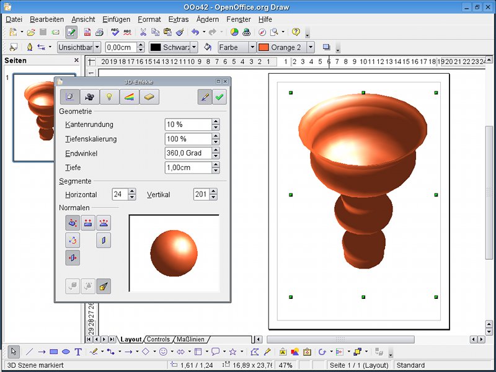The image size is (496, 372).
Task: Open the Geometry page in 3D-Effekte dialog
Action: pos(69,97)
